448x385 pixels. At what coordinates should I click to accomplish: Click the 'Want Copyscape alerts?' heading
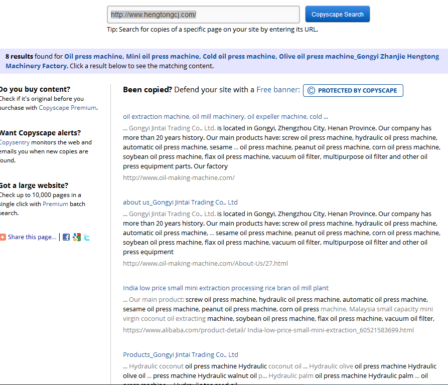click(x=40, y=133)
